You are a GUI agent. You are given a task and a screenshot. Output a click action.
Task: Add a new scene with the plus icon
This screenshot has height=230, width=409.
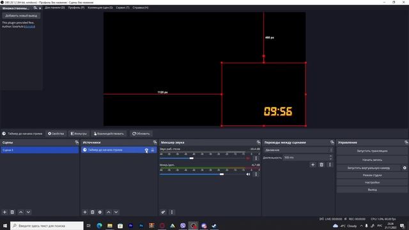[x=4, y=212]
